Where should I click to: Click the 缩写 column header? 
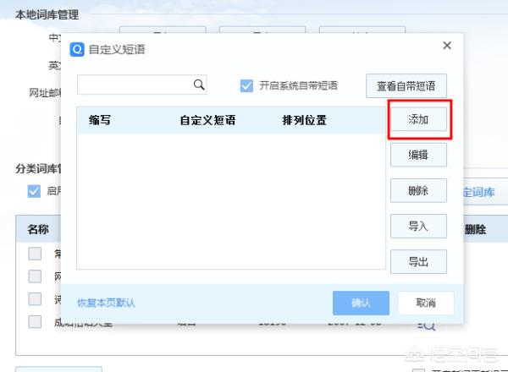(x=100, y=120)
